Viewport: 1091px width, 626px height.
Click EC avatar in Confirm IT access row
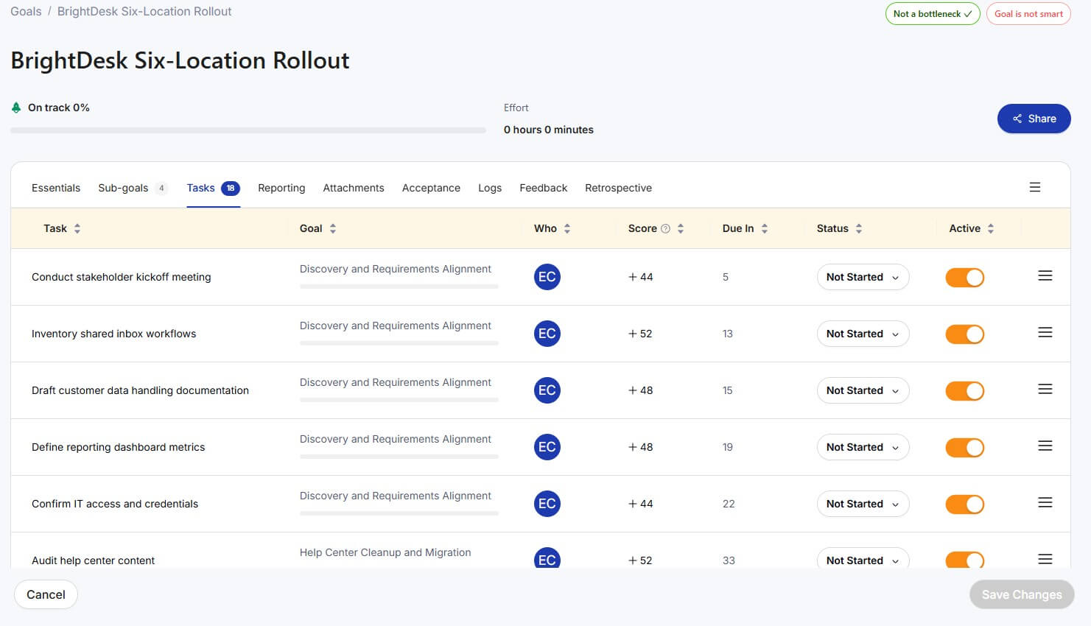click(547, 504)
